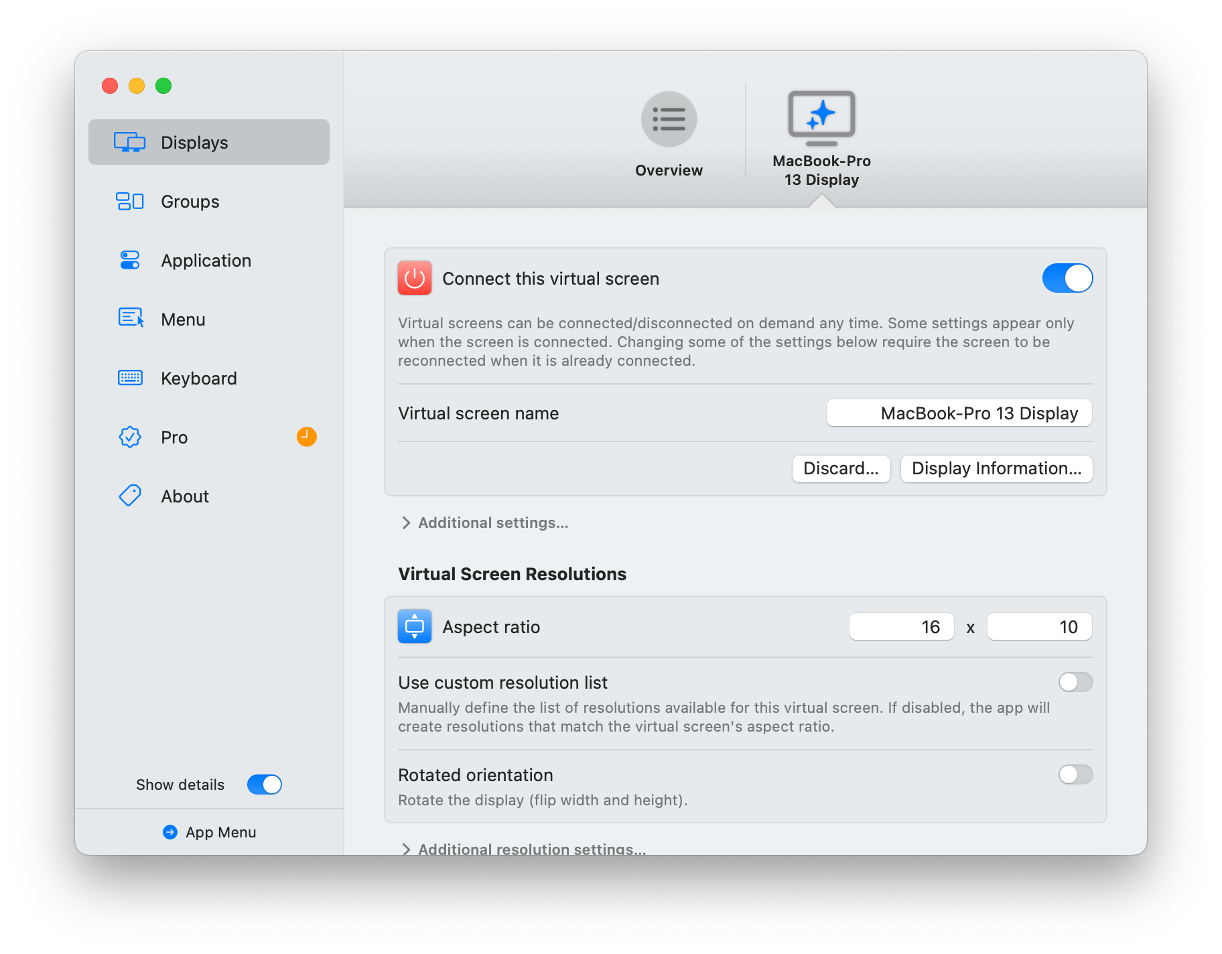Image resolution: width=1222 pixels, height=954 pixels.
Task: Maximize window with the green button
Action: coord(163,86)
